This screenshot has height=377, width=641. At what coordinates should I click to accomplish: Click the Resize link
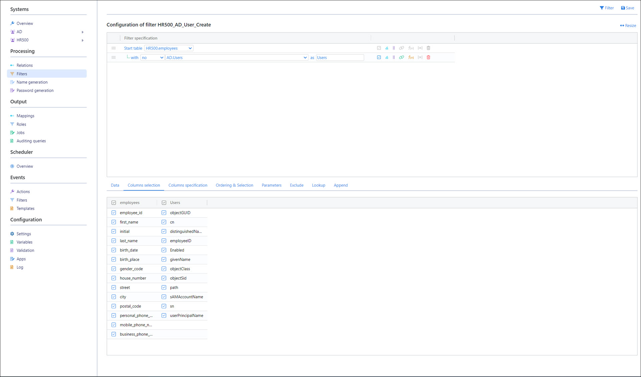[x=628, y=26]
